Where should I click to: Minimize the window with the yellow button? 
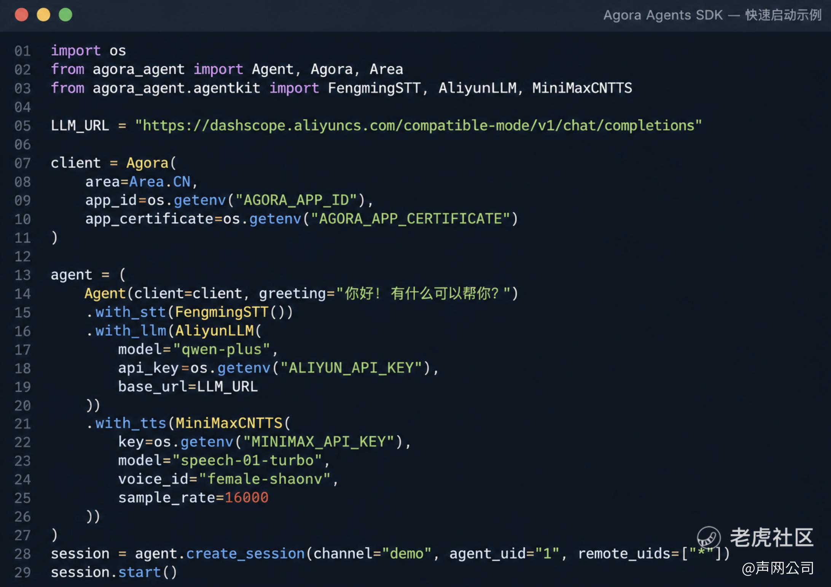pos(43,15)
